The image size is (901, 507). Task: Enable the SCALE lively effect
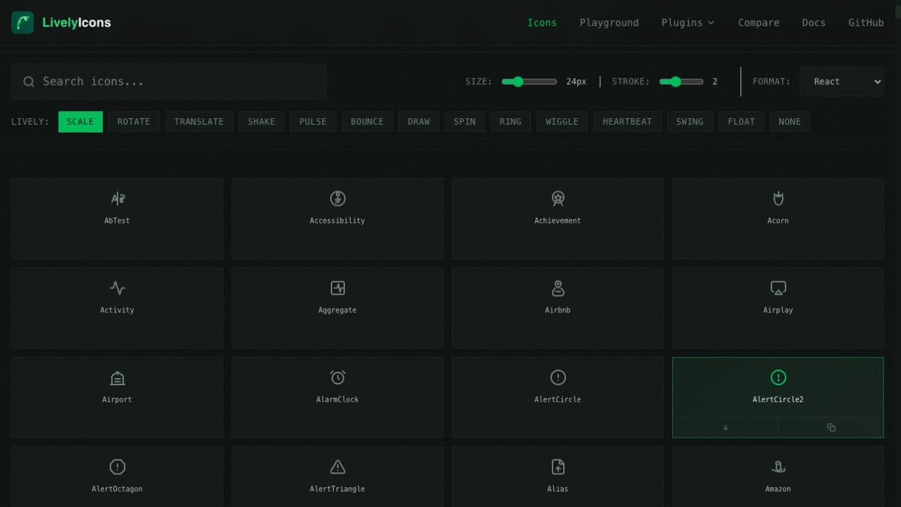click(80, 122)
